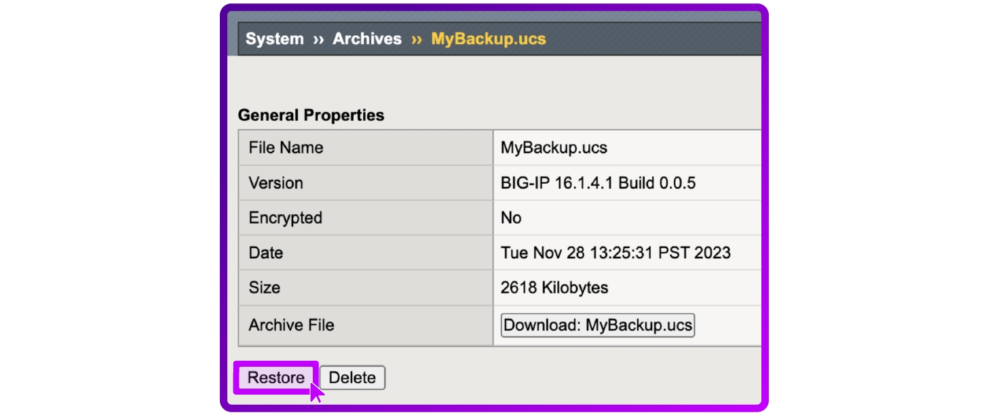Screen dimensions: 988x417
Task: Click the Restore button
Action: coord(276,378)
